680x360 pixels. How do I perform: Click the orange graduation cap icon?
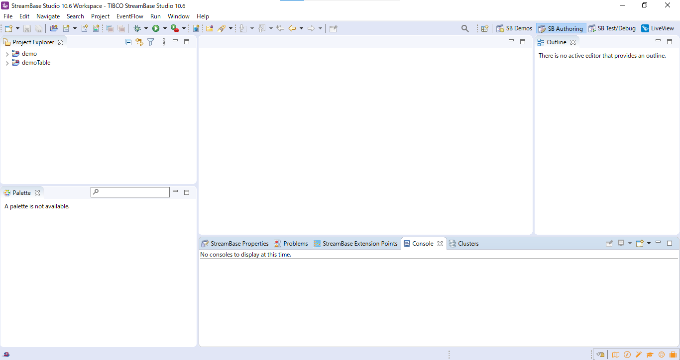(650, 355)
